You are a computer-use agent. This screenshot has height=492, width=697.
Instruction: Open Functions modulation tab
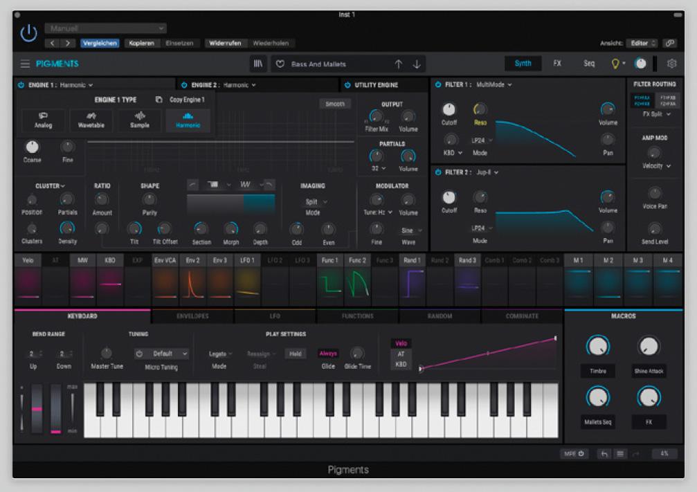[x=357, y=316]
